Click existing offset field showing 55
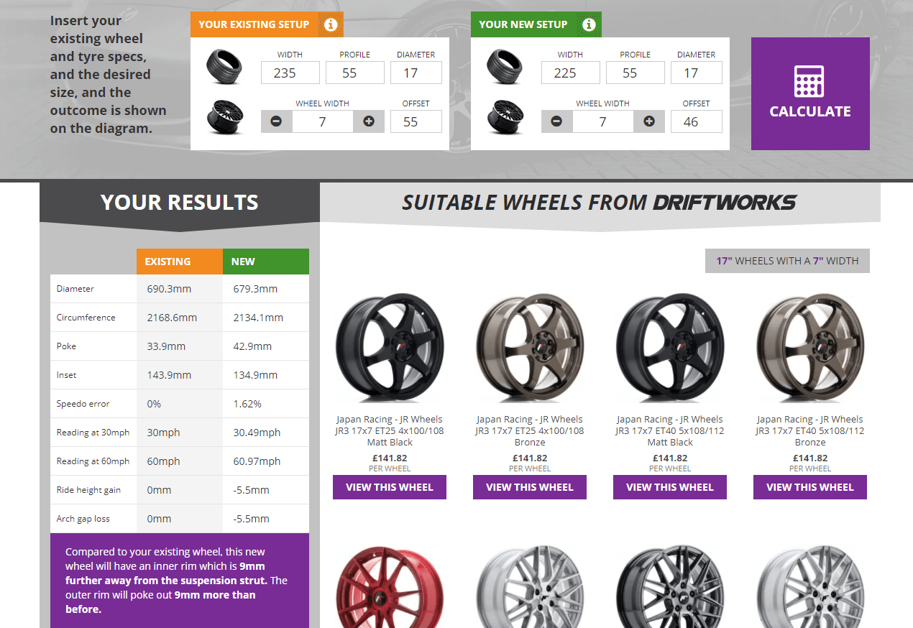913x628 pixels. (x=416, y=121)
